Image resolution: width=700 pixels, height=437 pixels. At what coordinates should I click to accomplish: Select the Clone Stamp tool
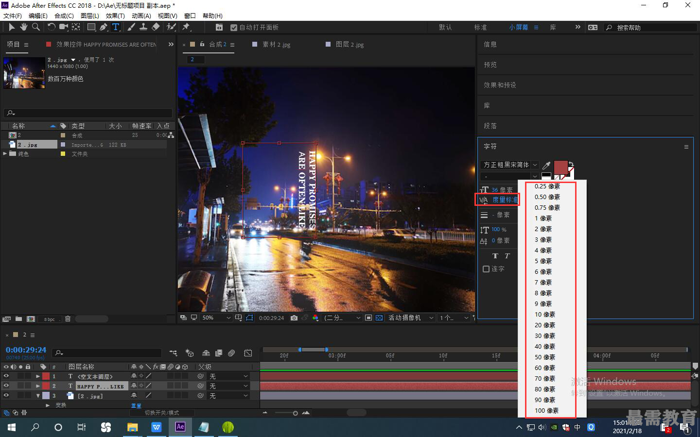[x=143, y=27]
